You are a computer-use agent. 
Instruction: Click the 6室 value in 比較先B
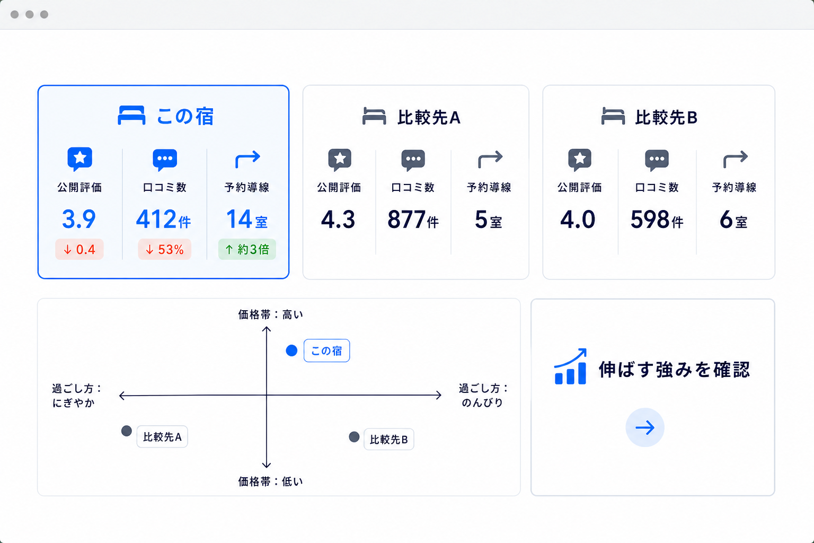[734, 220]
